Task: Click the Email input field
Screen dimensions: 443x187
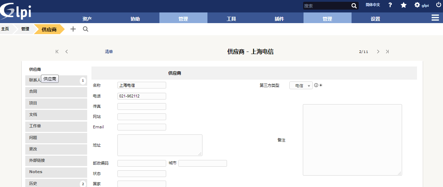Action: (x=142, y=127)
